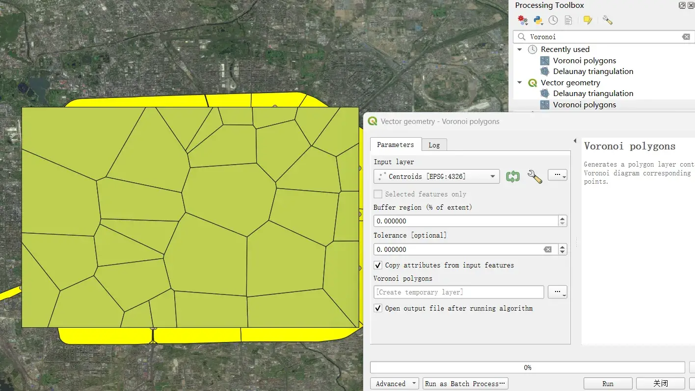Screen dimensions: 695x391
Task: Close the Processing Toolbox panel
Action: click(x=691, y=5)
